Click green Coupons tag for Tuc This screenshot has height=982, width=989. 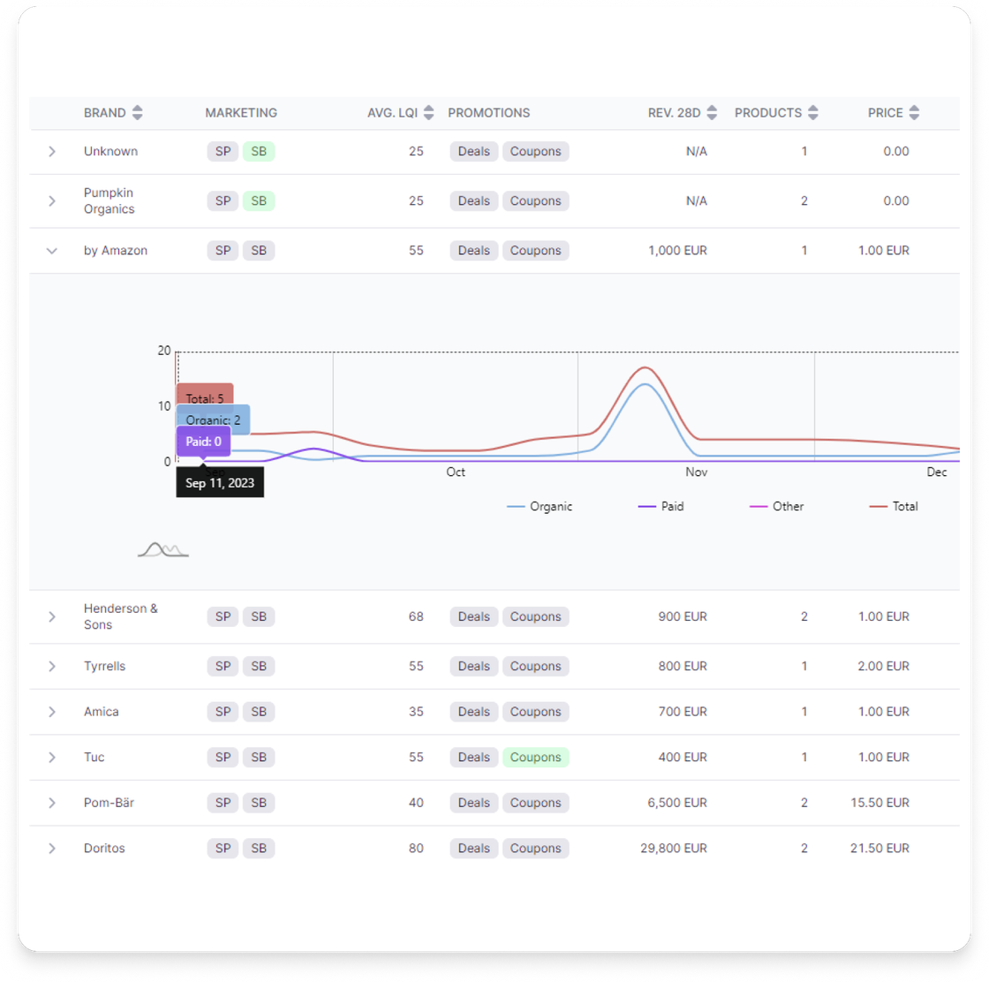coord(535,758)
